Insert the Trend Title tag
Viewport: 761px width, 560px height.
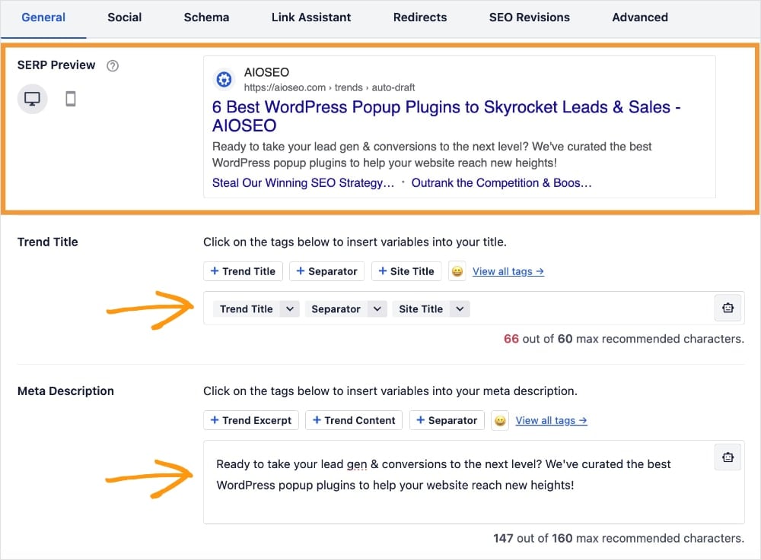[243, 271]
